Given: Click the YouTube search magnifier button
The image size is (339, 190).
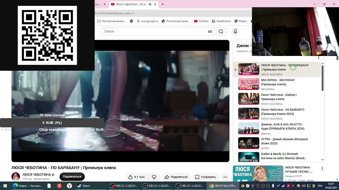Looking at the screenshot, I should tap(221, 31).
